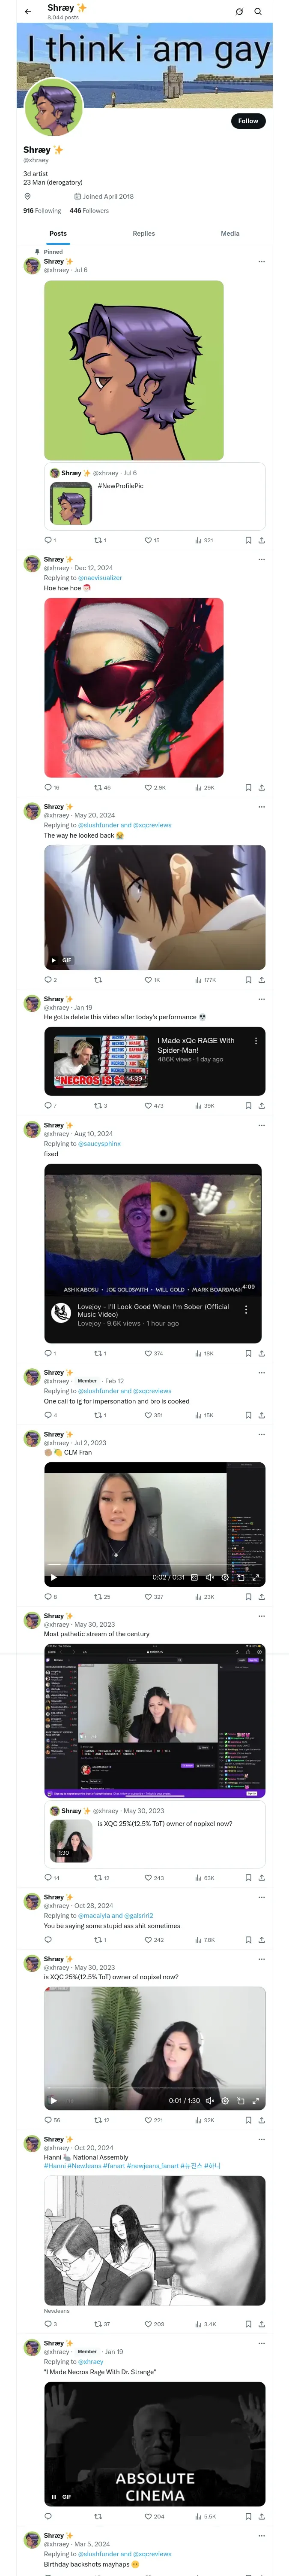The height and width of the screenshot is (2576, 289).
Task: Open more options on the Dec 12, 2024 post
Action: point(262,559)
